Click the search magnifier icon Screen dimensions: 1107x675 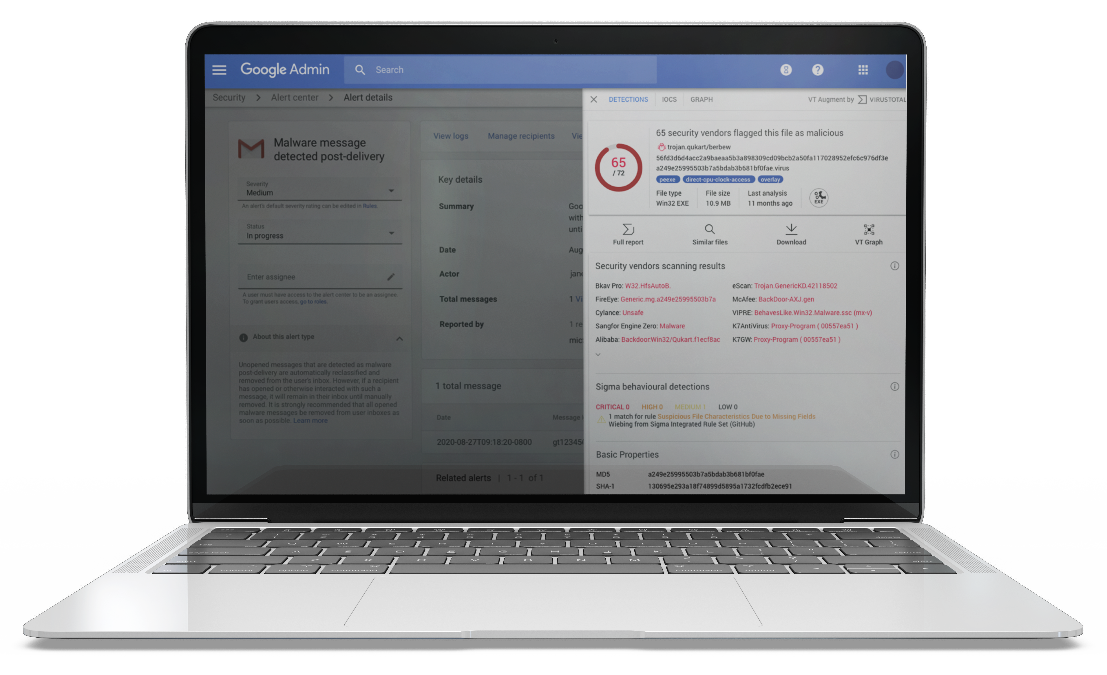(360, 69)
